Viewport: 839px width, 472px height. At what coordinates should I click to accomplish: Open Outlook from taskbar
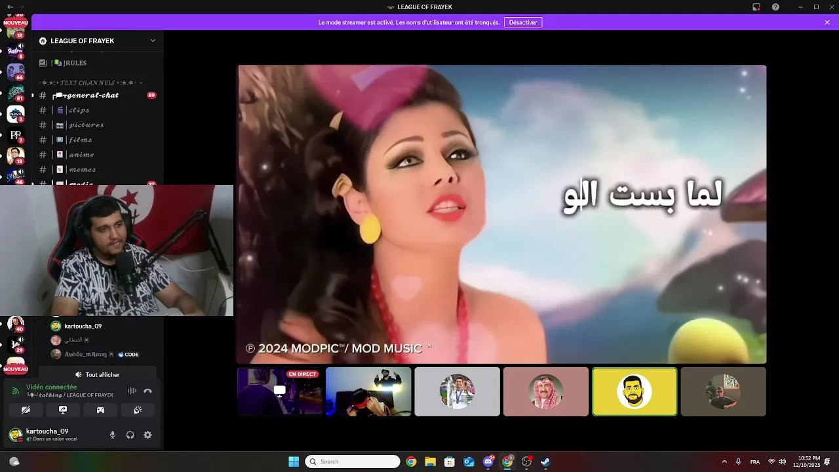469,462
